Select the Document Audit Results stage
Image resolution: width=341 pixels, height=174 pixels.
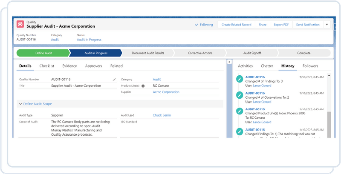click(x=148, y=53)
